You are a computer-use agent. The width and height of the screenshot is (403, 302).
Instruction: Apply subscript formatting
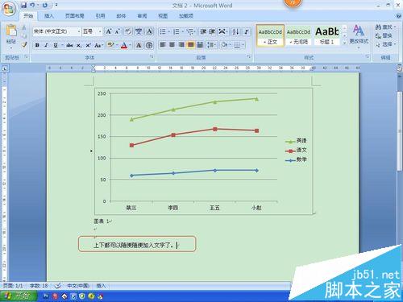point(79,45)
